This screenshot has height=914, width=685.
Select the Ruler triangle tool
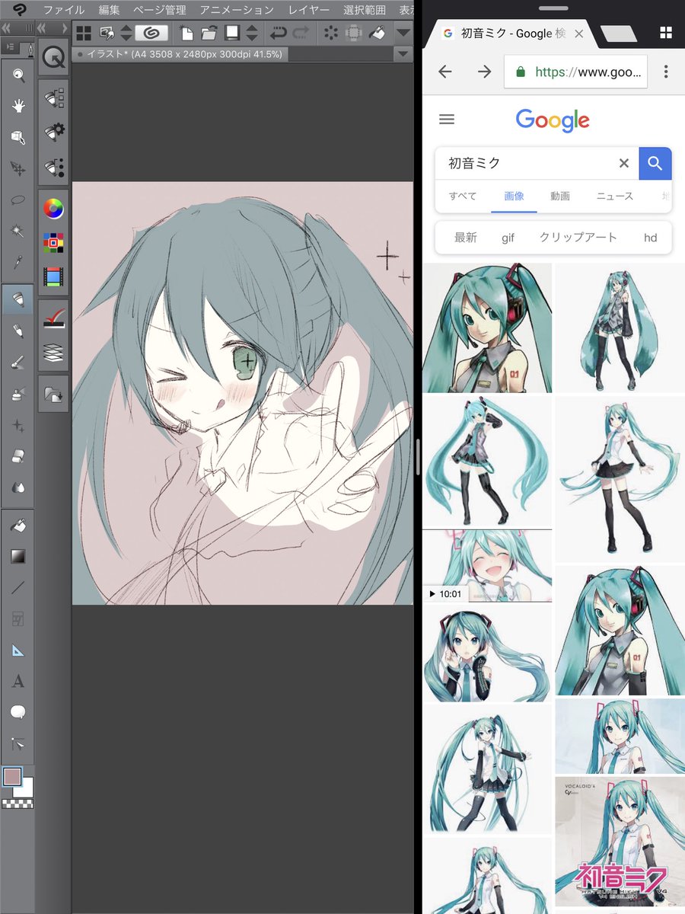click(x=18, y=650)
